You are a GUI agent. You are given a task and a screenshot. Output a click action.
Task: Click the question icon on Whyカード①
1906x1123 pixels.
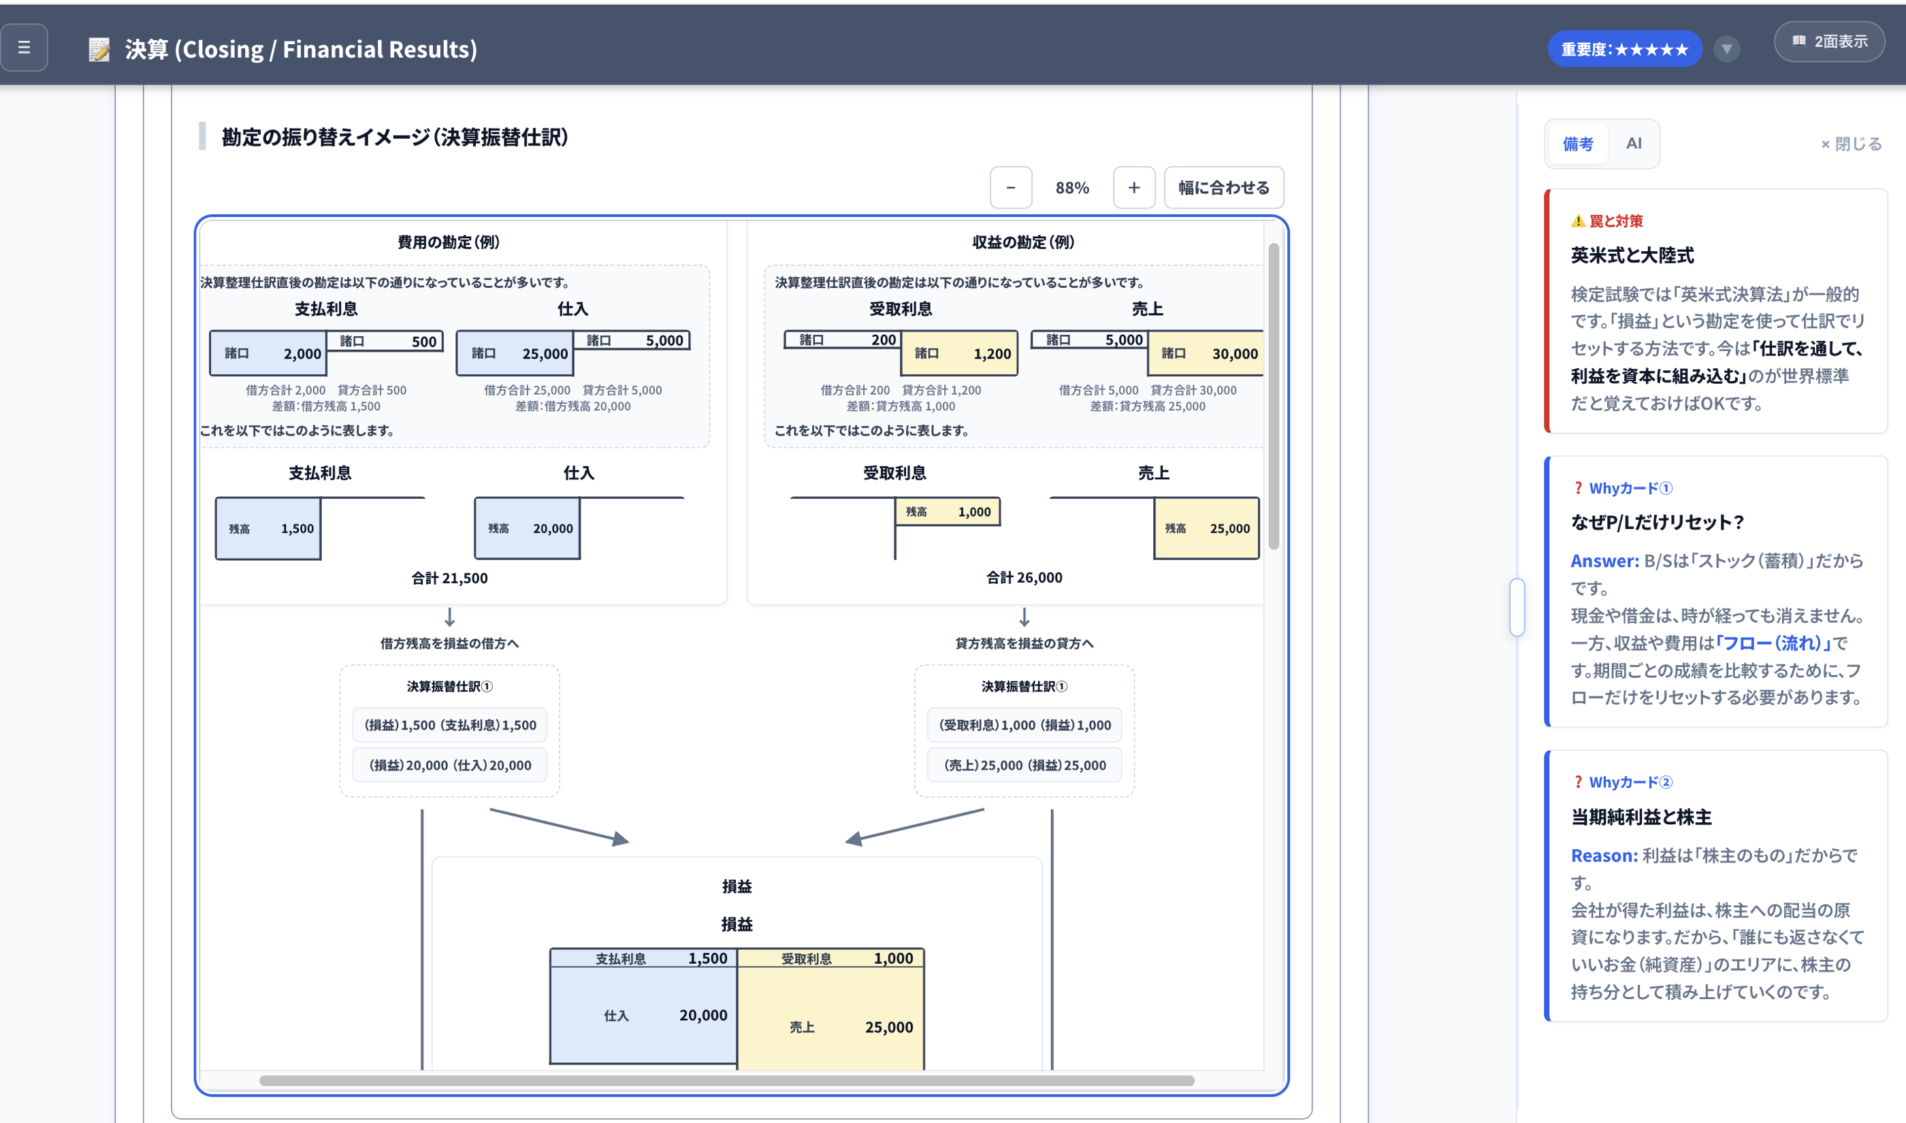[1578, 488]
